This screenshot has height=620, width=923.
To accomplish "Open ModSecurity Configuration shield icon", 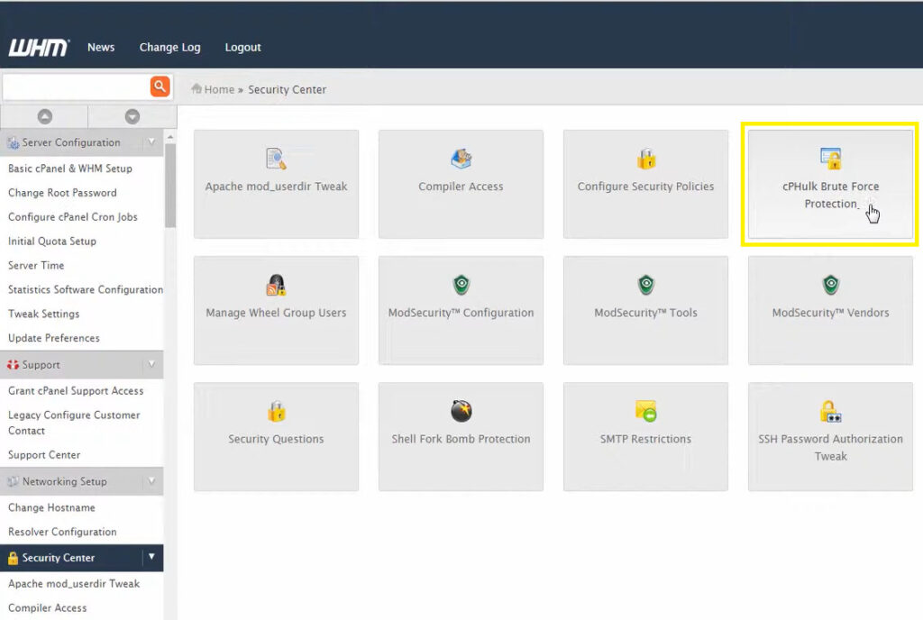I will (x=461, y=286).
